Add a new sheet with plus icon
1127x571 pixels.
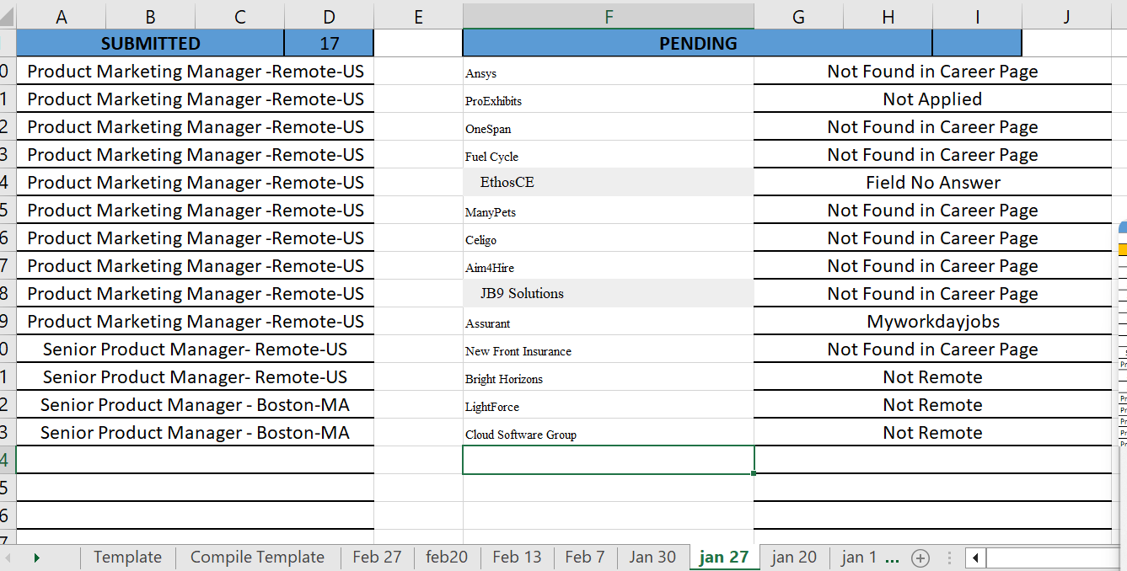pyautogui.click(x=920, y=558)
